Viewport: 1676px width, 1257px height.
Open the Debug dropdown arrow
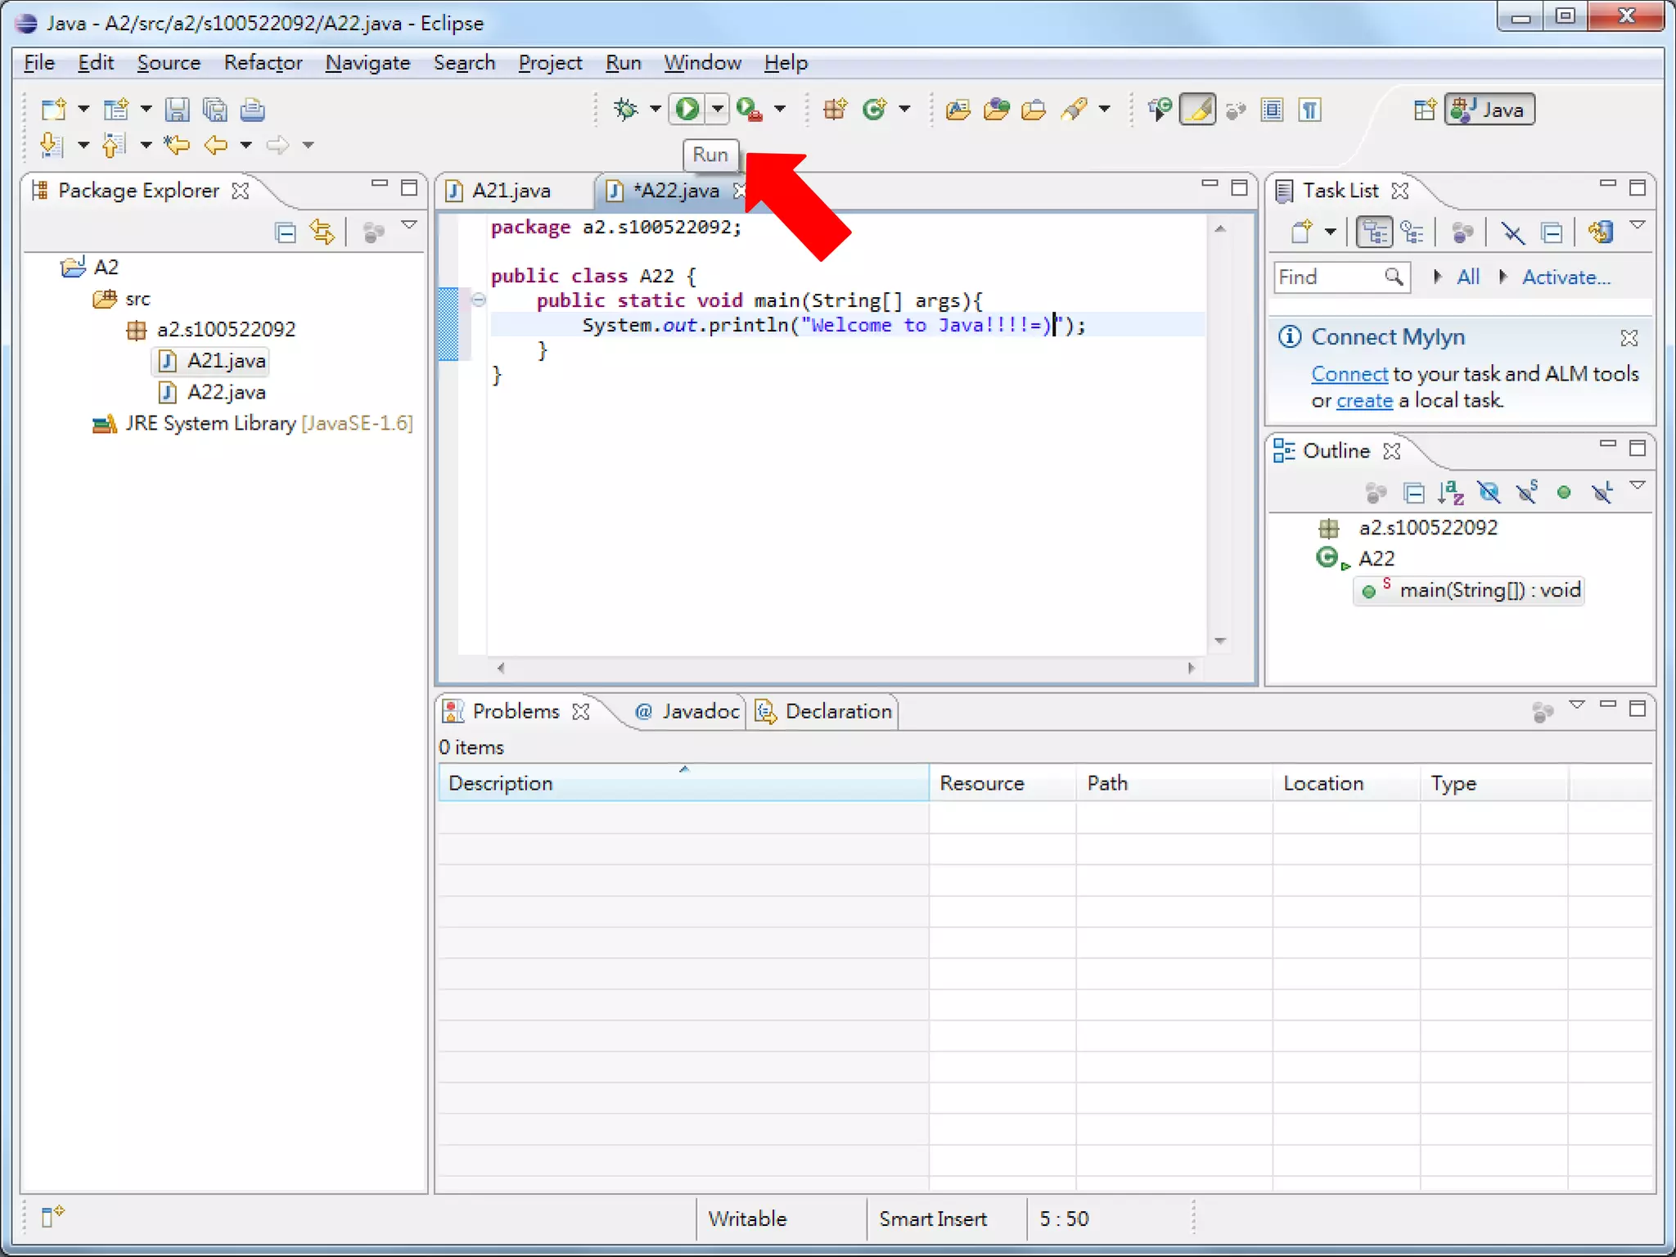[655, 109]
